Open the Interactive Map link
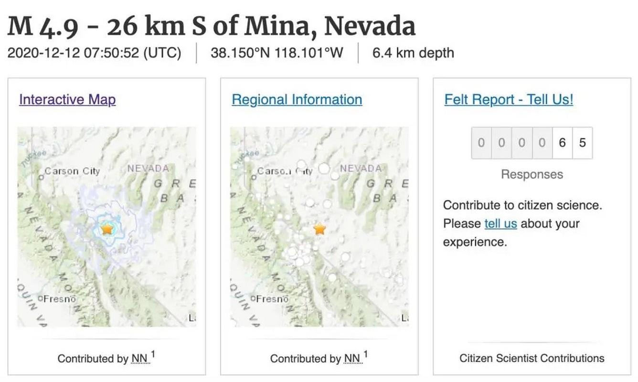638x382 pixels. coord(67,99)
